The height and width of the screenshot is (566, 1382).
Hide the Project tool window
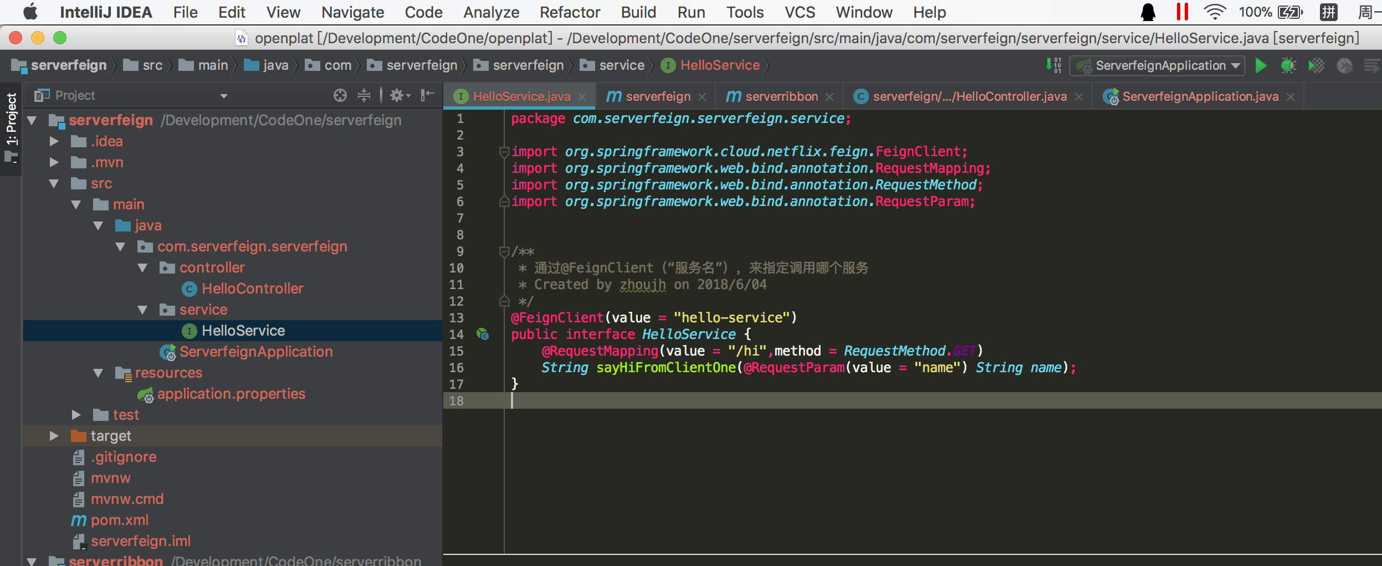click(427, 95)
